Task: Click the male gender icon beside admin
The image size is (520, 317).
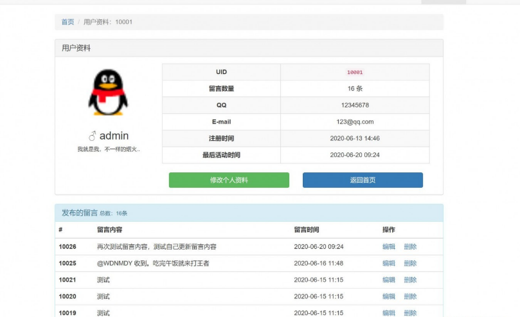Action: click(92, 136)
